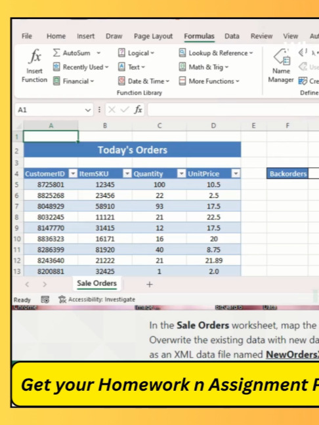Screen dimensions: 319x425
Task: Add a new sheet with plus icon
Action: 150,285
